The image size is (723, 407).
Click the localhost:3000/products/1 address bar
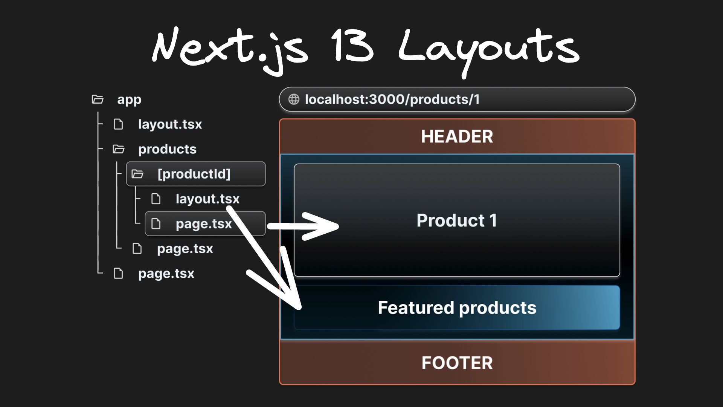click(x=457, y=99)
